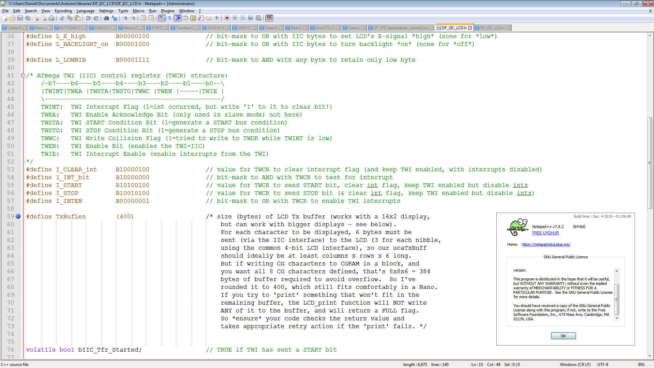Collapse the comment fold at line 41
This screenshot has width=654, height=368.
click(x=23, y=76)
